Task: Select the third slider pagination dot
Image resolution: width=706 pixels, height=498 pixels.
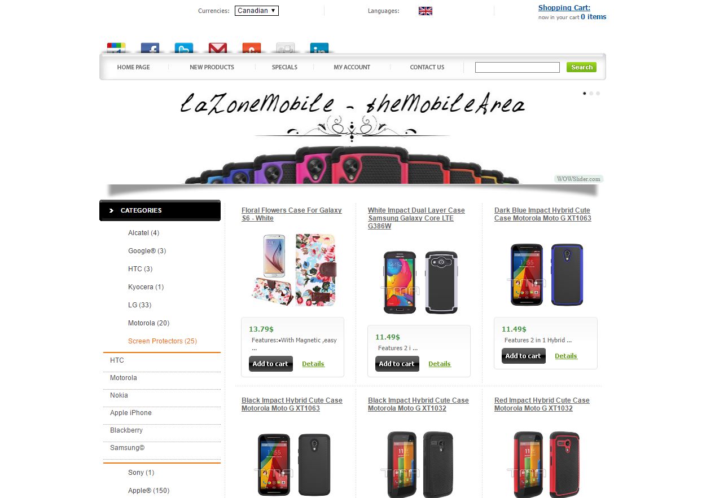Action: coord(598,93)
